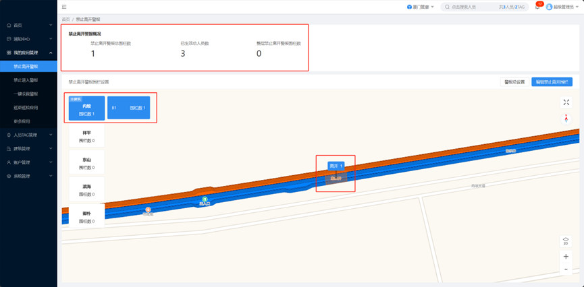Viewport: 584px width, 287px height.
Task: Select the B1 floor card
Action: pos(128,108)
